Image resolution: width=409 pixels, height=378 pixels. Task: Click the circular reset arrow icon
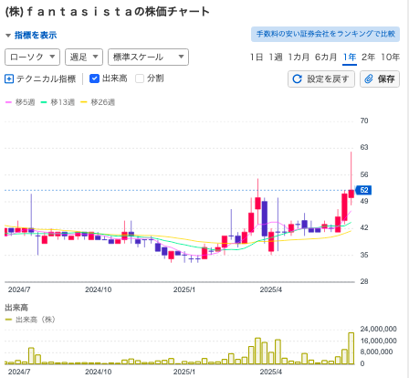[297, 79]
